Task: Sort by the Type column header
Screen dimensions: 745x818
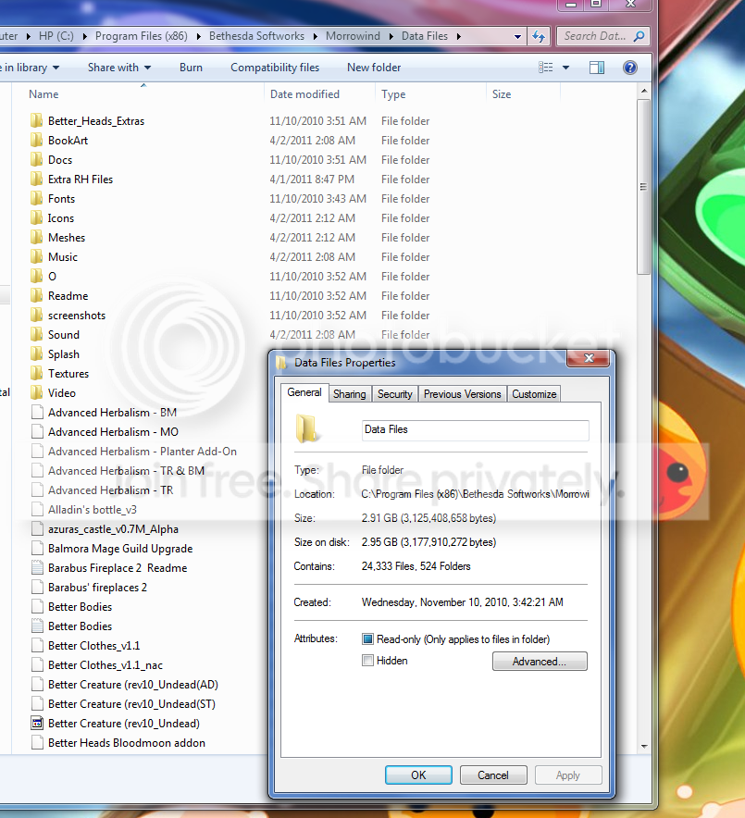Action: 430,93
